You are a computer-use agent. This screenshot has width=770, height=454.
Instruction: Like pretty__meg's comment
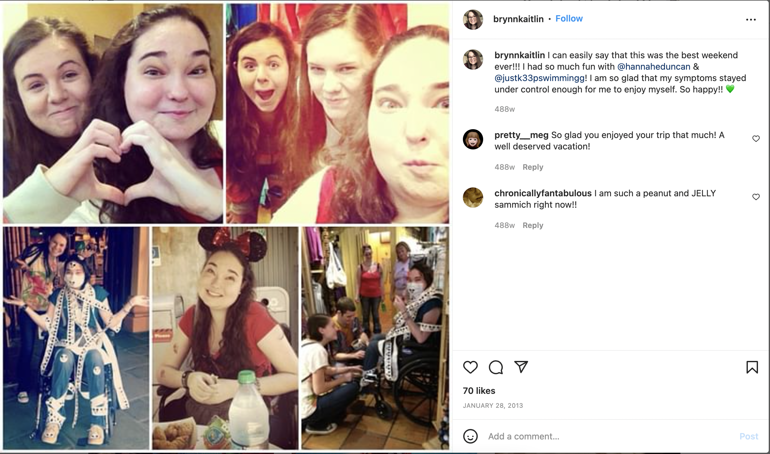pos(756,139)
